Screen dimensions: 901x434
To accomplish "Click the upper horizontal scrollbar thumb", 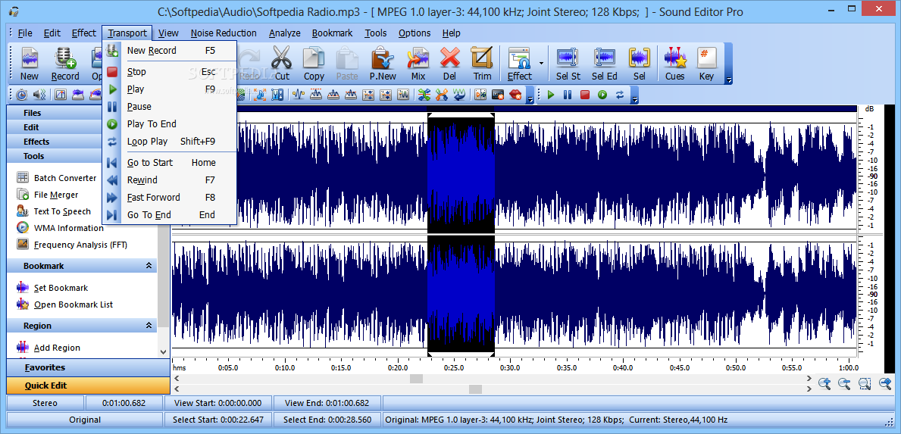I will [416, 379].
